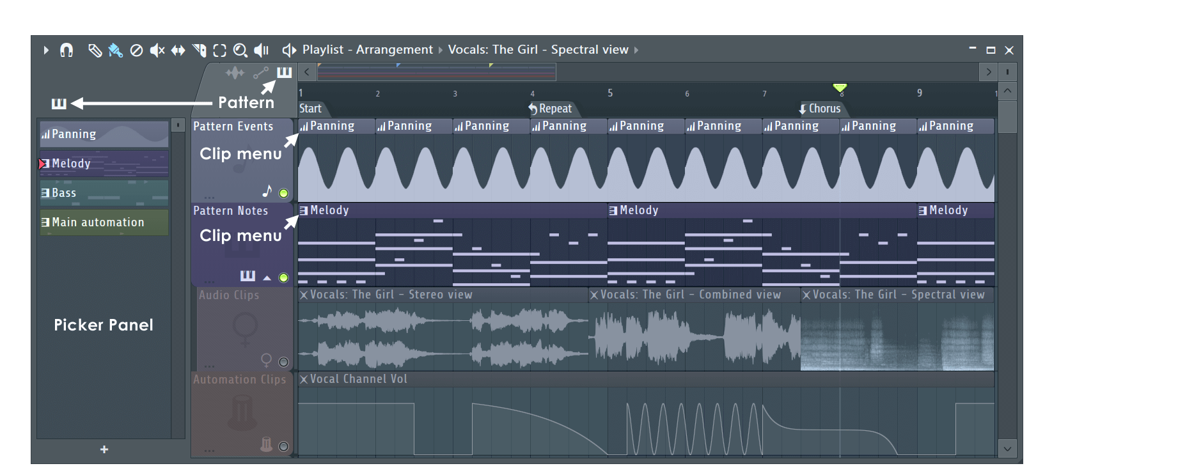
Task: Select the Paint brush tool
Action: click(116, 50)
